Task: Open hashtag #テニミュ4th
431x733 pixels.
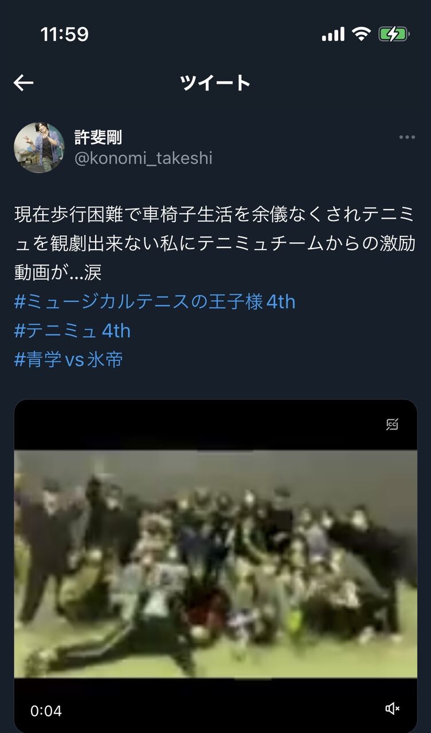Action: (72, 331)
